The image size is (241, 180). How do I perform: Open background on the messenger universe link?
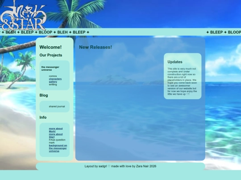[x=58, y=148]
